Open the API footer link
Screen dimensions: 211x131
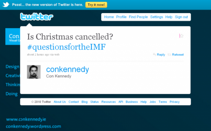[121, 102]
